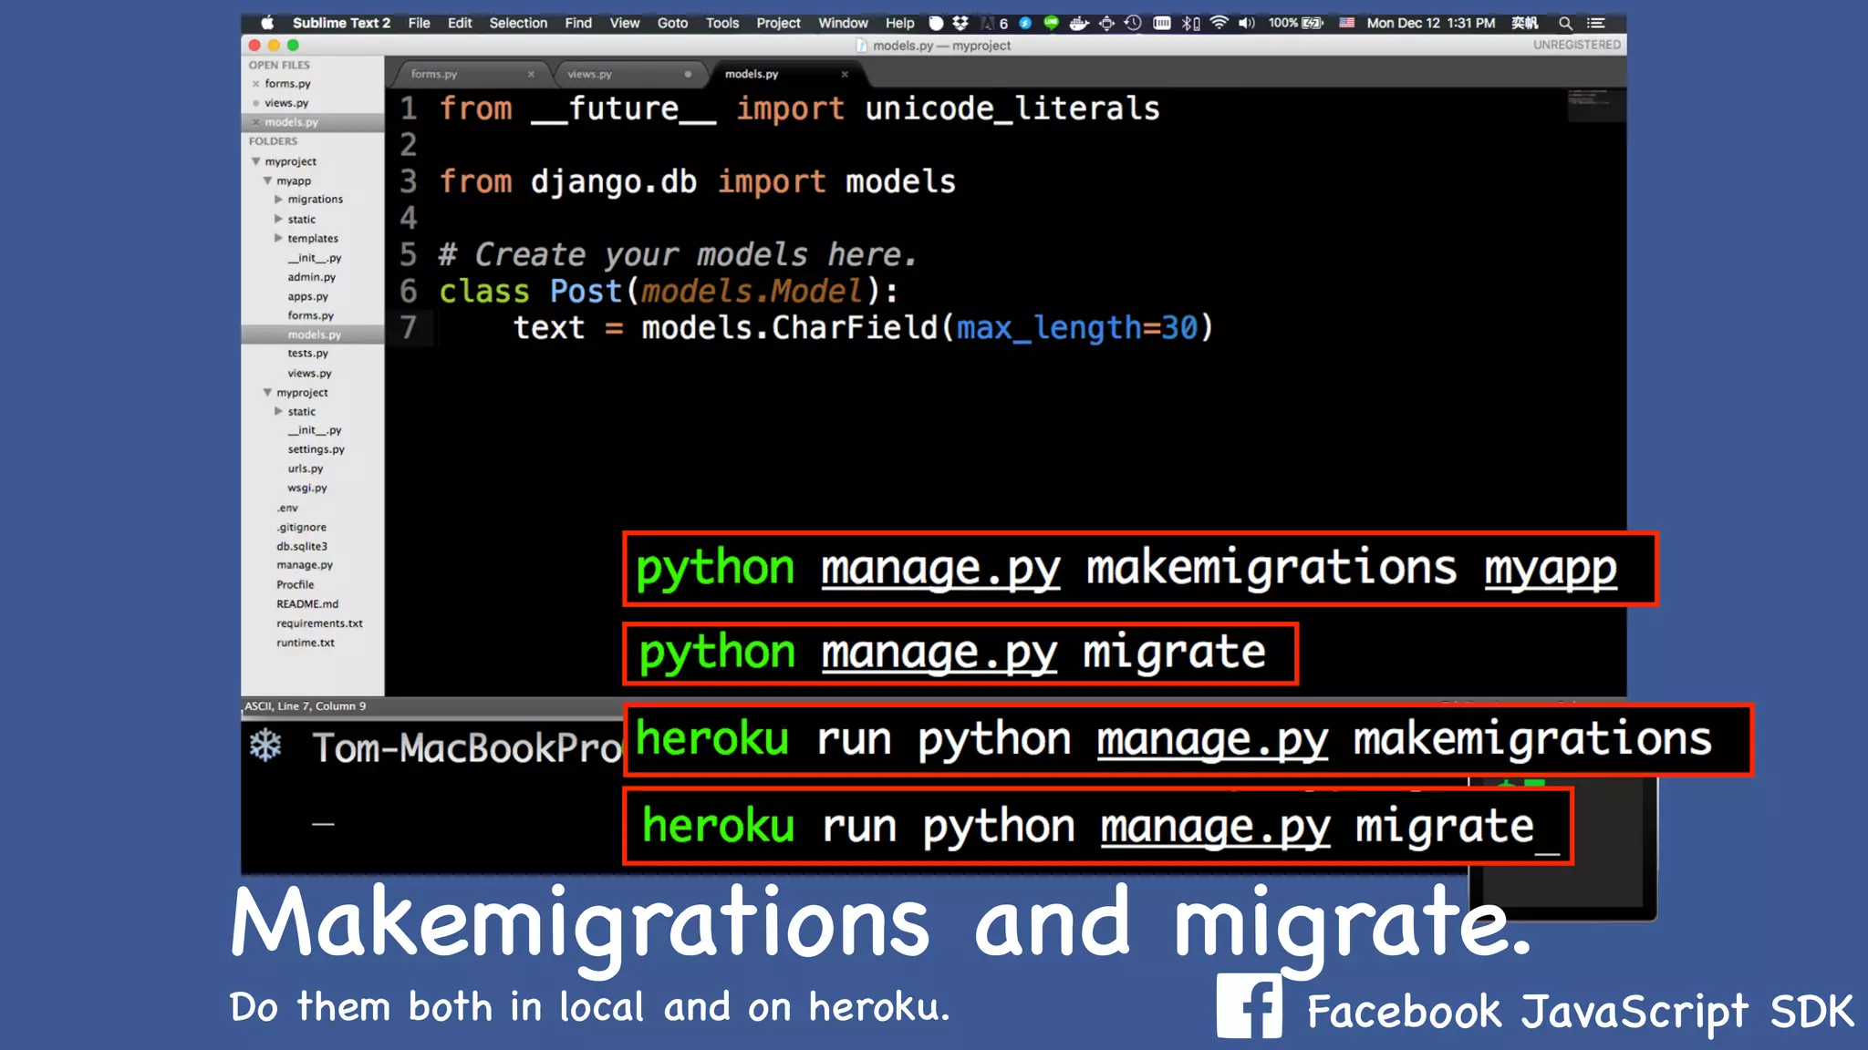This screenshot has width=1868, height=1050.
Task: Click the battery status icon
Action: coord(1313,23)
